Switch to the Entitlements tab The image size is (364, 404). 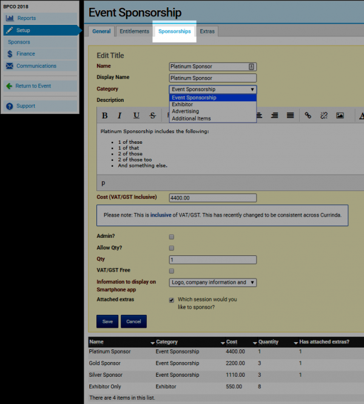[134, 32]
